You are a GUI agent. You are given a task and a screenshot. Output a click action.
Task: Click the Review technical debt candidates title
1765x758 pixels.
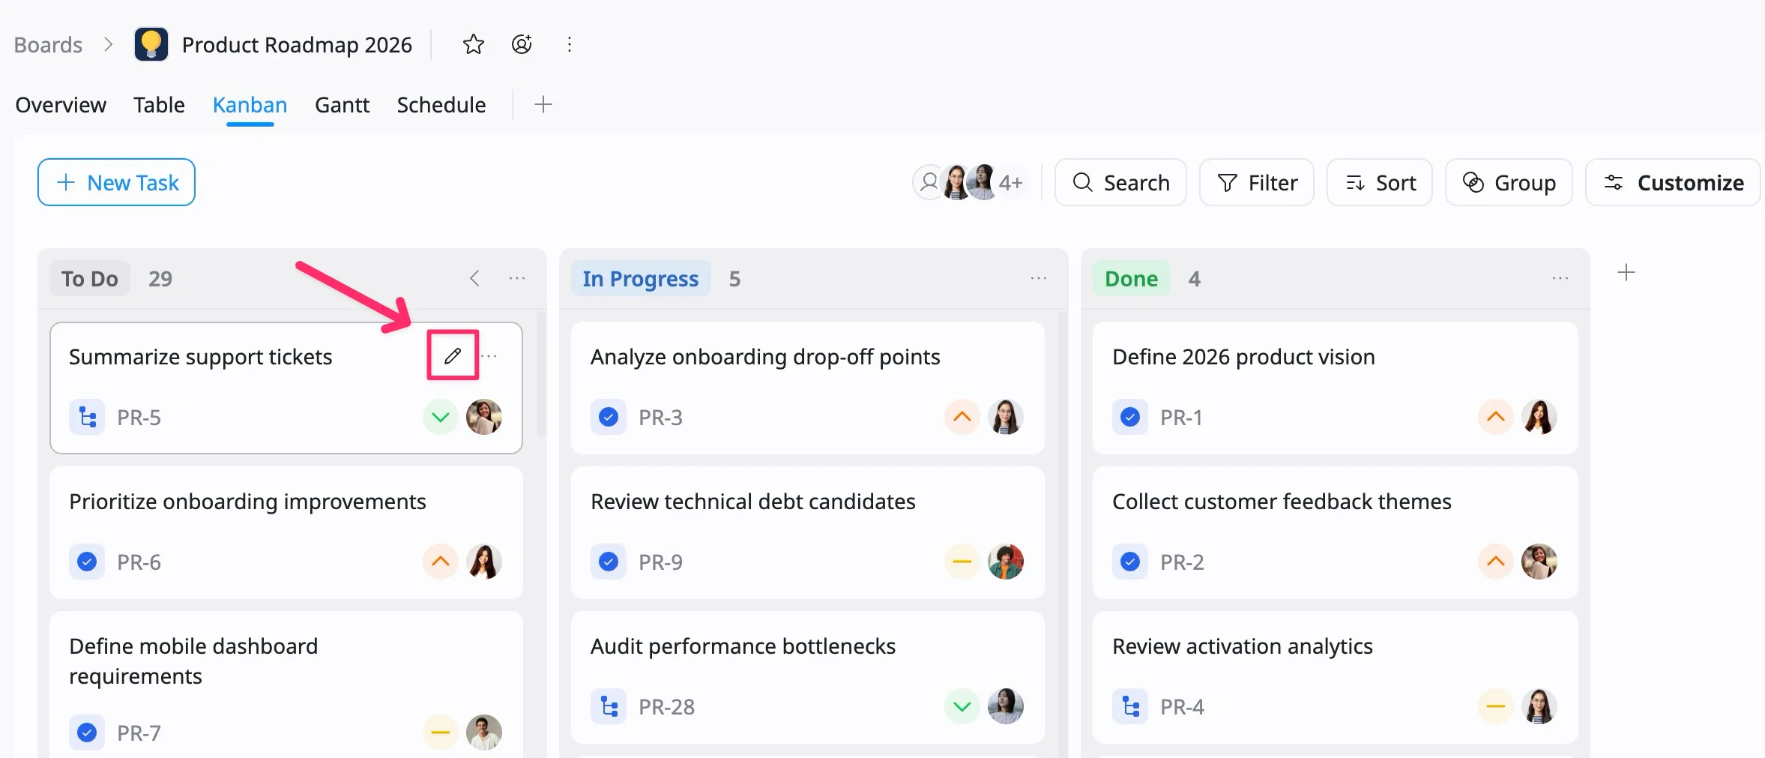click(753, 502)
